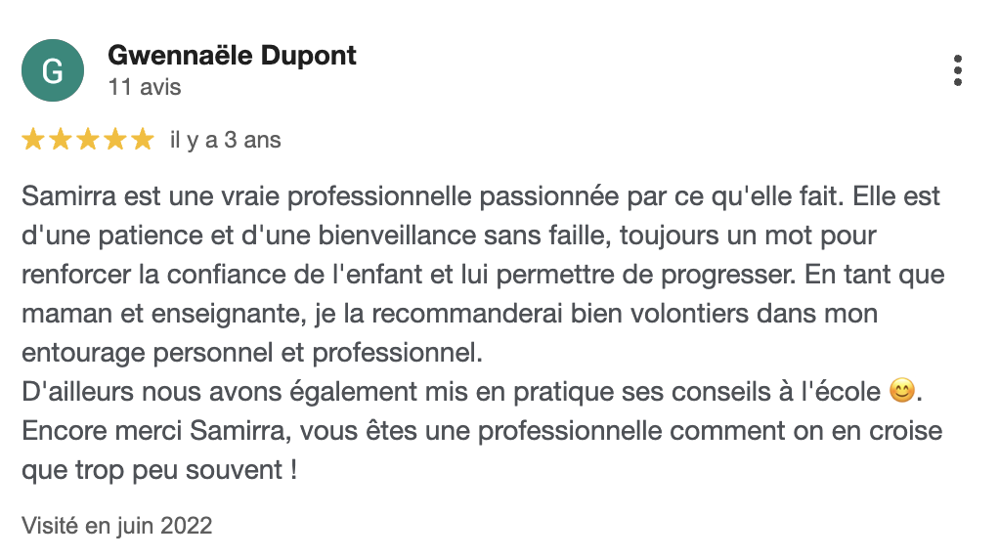The width and height of the screenshot is (999, 559).
Task: Click the "il y a 3 ans" timestamp
Action: [x=226, y=140]
